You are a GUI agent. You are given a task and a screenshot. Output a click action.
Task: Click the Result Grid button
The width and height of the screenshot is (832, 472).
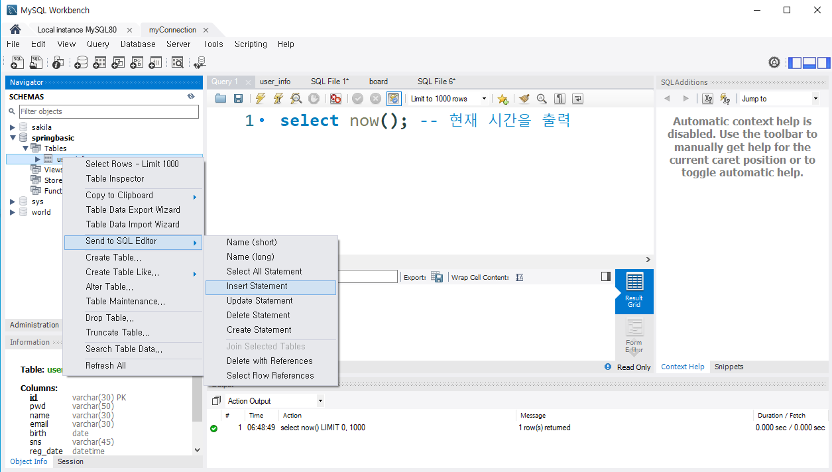click(x=634, y=291)
